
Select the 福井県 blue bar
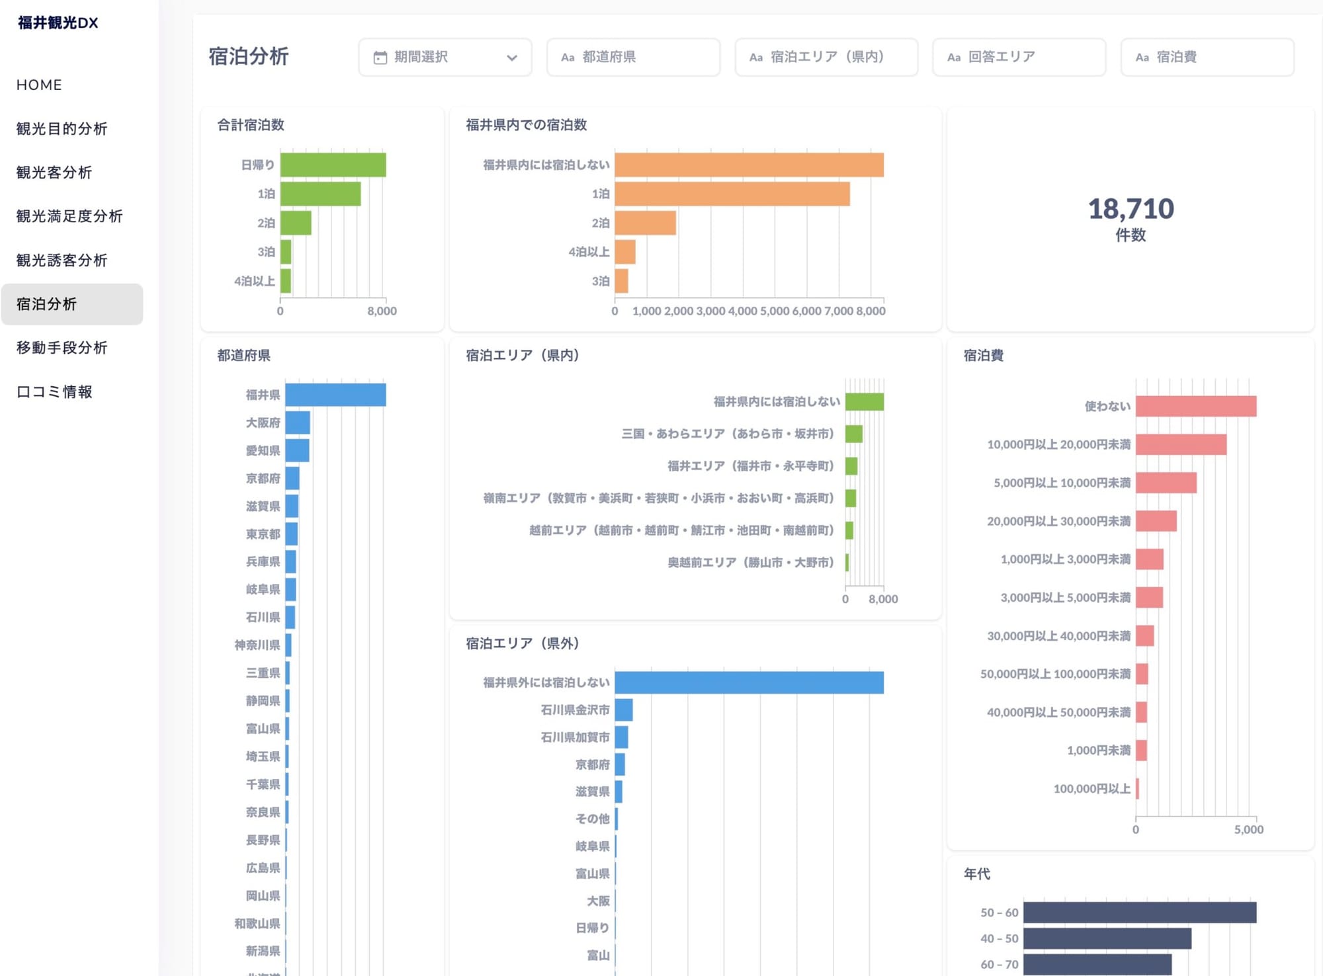(335, 395)
